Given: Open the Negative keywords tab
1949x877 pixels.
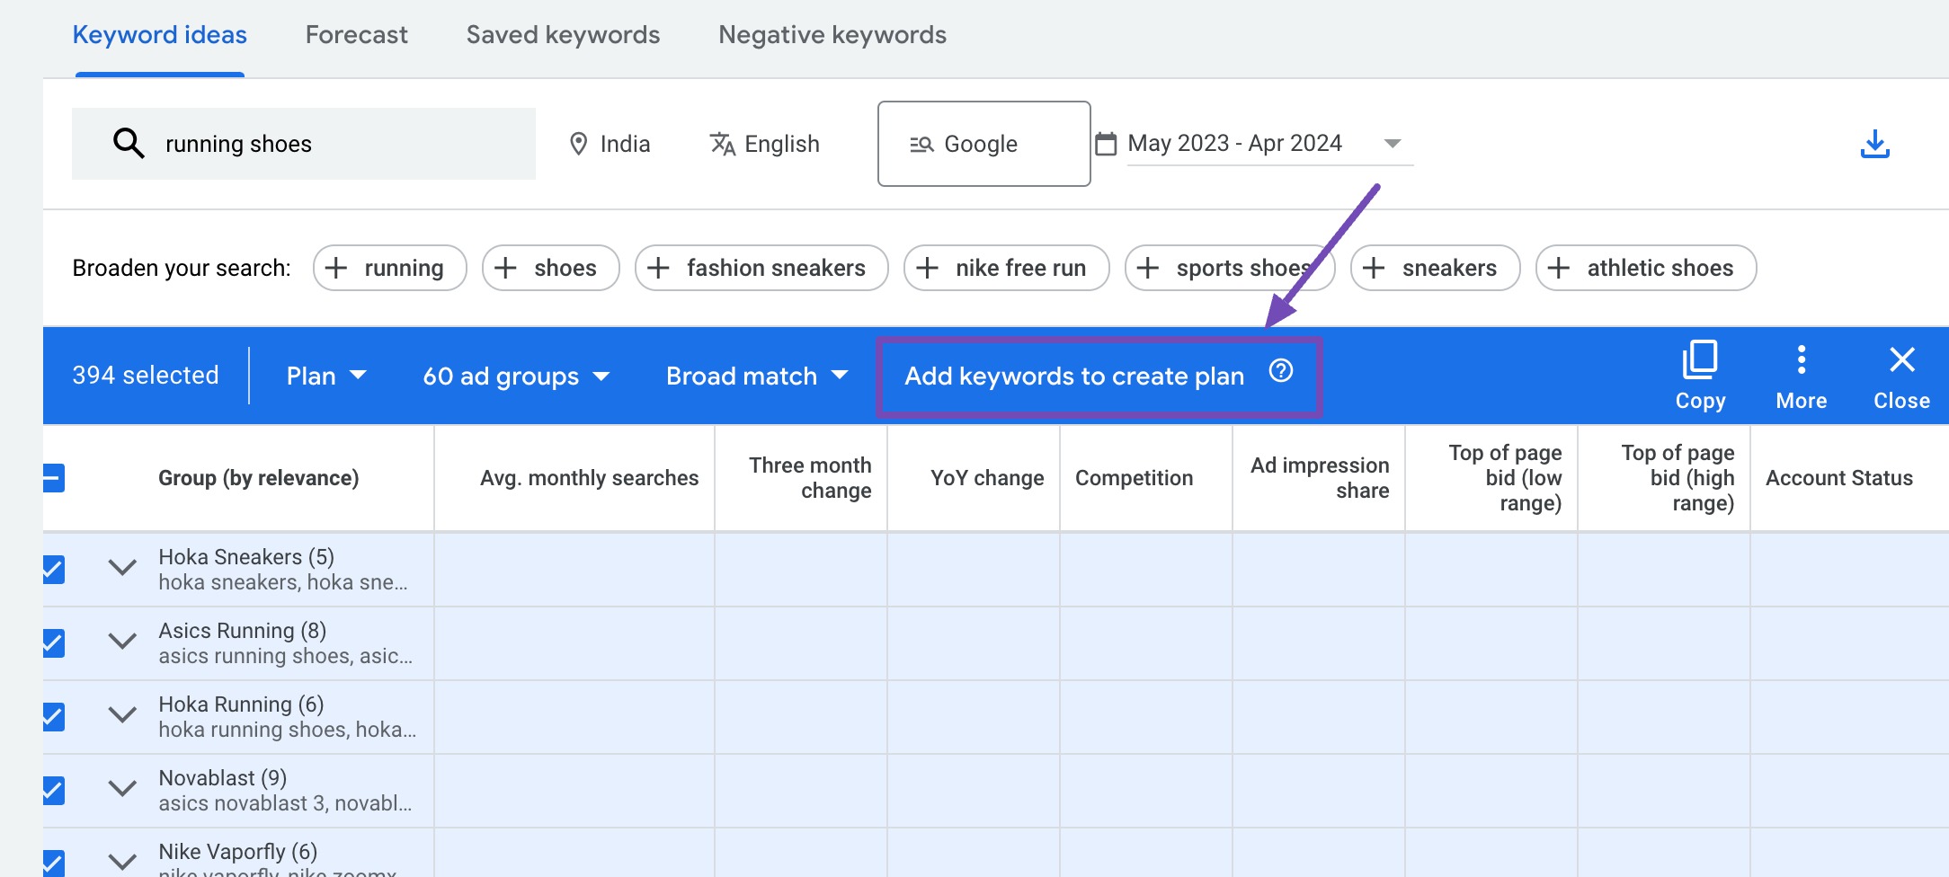Looking at the screenshot, I should 832,35.
